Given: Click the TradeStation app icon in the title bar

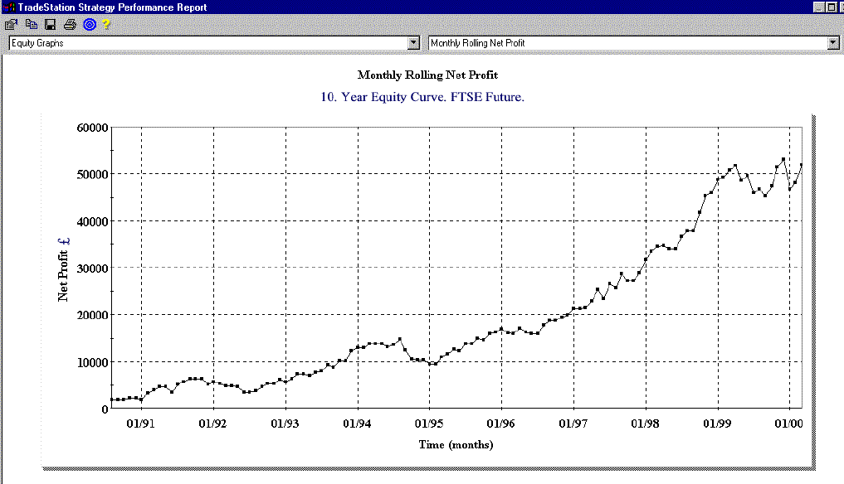Looking at the screenshot, I should tap(8, 7).
